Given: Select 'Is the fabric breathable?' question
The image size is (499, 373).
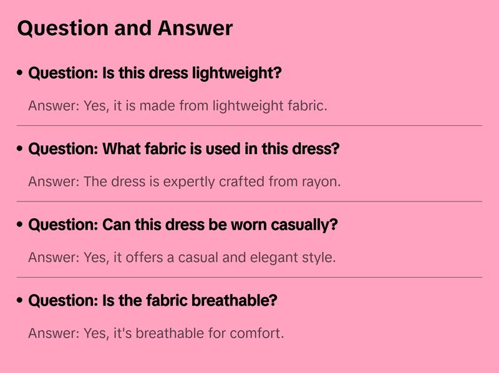Looking at the screenshot, I should pyautogui.click(x=153, y=301).
